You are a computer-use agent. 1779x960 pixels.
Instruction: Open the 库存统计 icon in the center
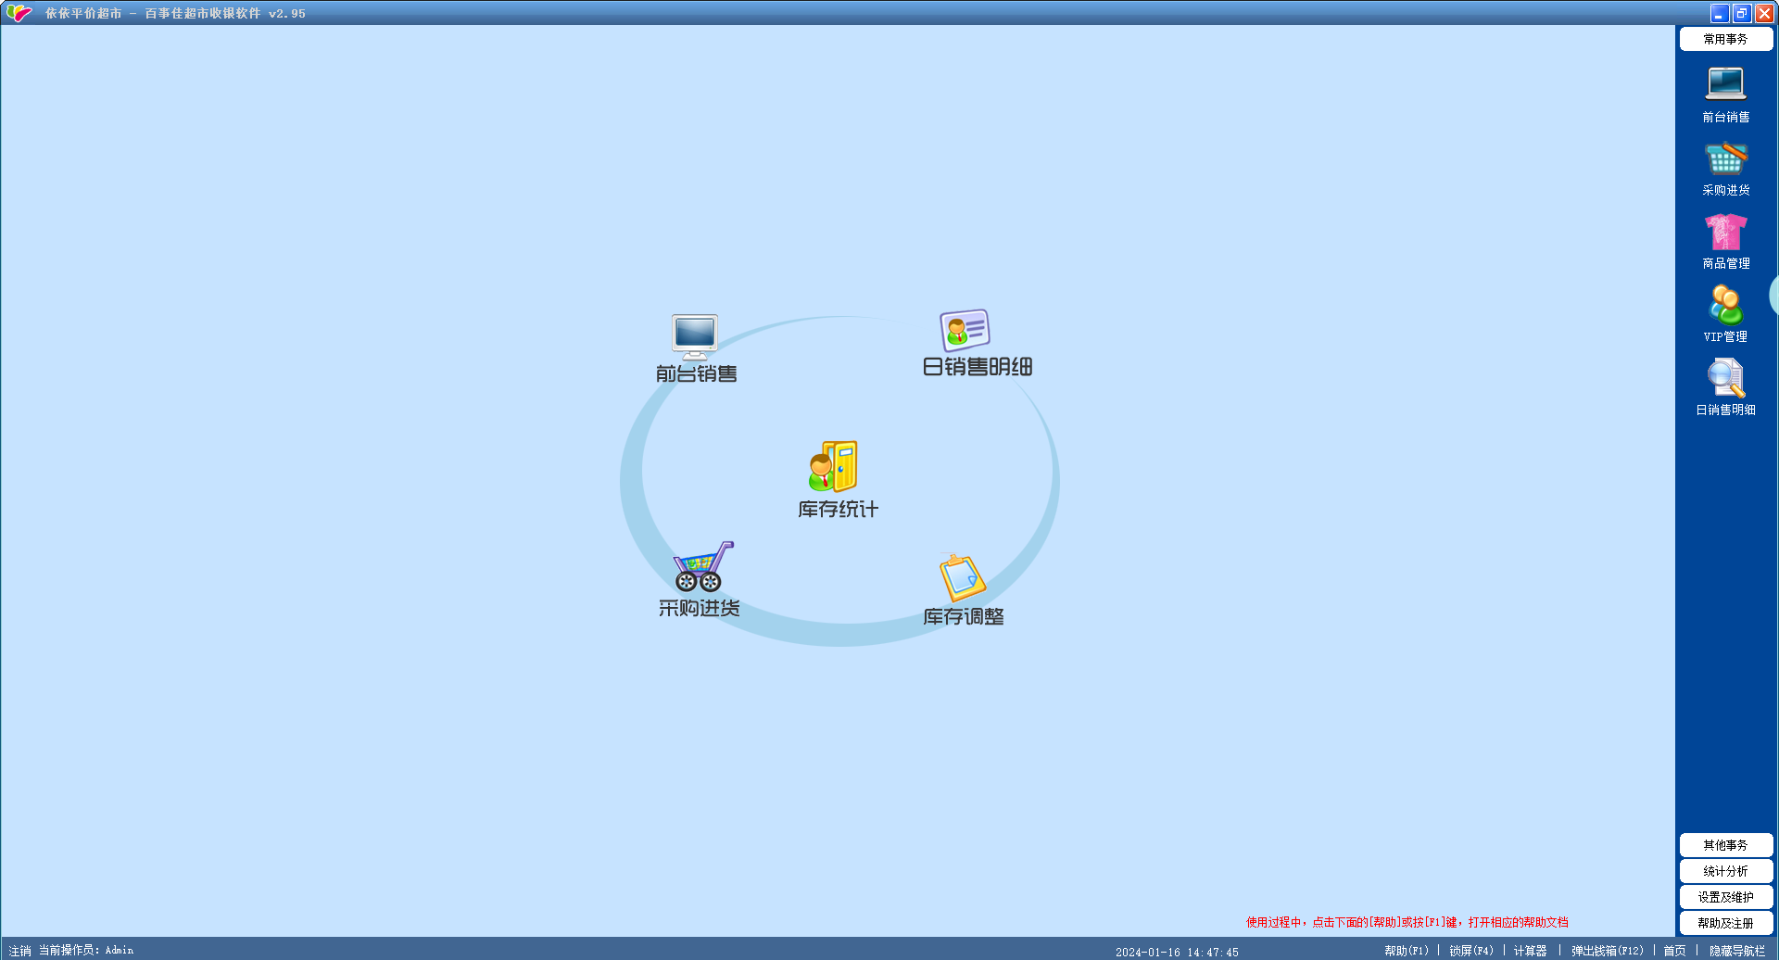pos(833,466)
